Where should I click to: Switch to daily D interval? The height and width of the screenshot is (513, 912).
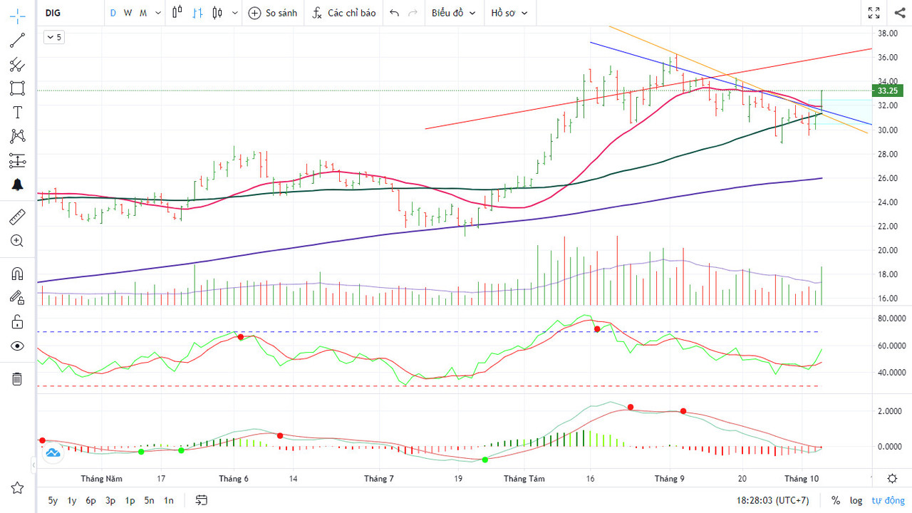113,13
